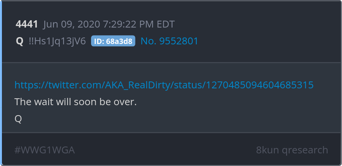Click the divider line under the post header

[x=171, y=63]
